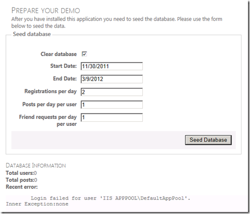Click the 'After you have installed' instruction text
This screenshot has height=214, width=250.
pos(117,23)
